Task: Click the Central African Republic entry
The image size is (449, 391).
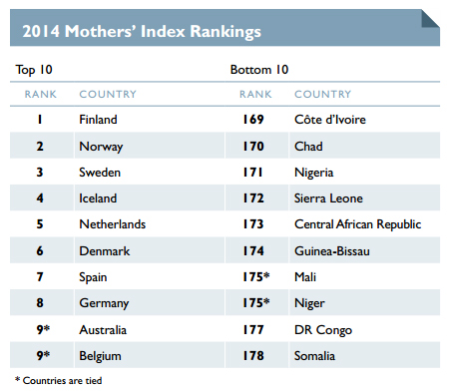Action: click(357, 224)
